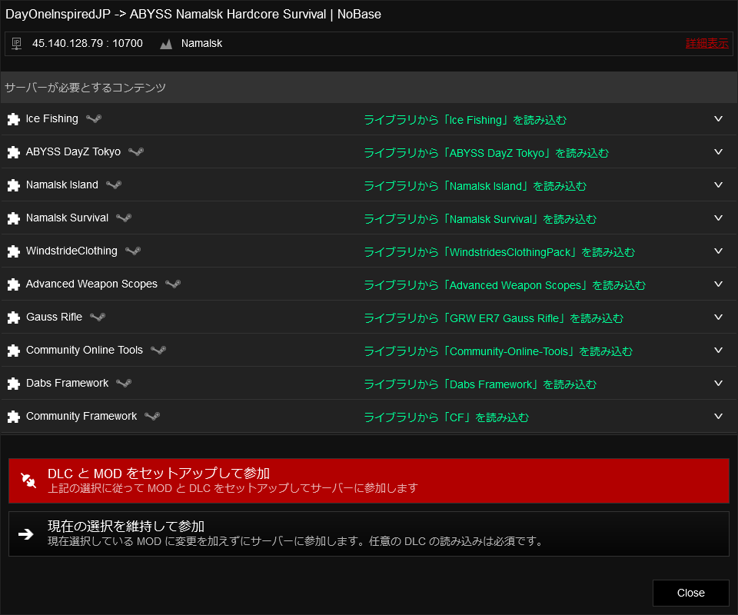Click the Steam icon beside Gauss Rifle
This screenshot has width=738, height=615.
[98, 317]
